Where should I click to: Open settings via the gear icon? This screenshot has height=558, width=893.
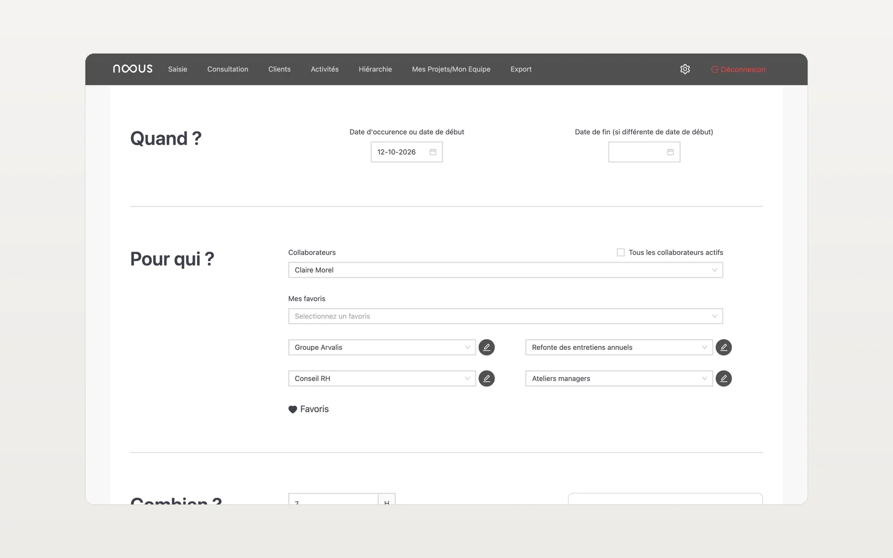(685, 69)
